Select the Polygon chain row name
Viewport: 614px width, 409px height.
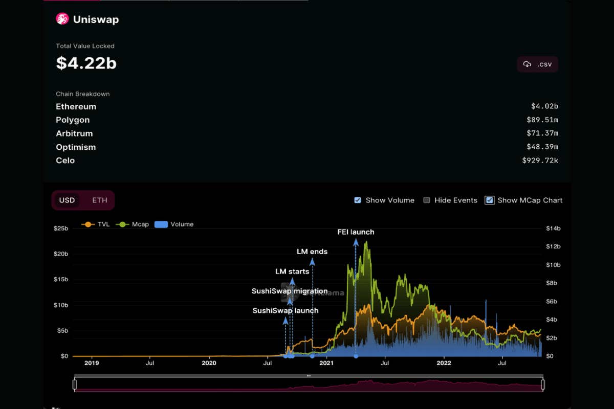[73, 120]
